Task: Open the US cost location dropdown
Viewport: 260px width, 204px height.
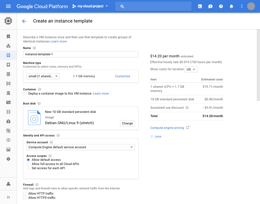Action: pyautogui.click(x=191, y=69)
